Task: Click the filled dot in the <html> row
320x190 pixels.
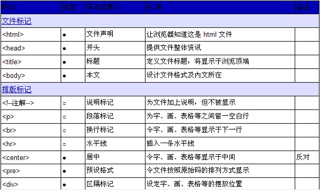Action: pos(64,35)
